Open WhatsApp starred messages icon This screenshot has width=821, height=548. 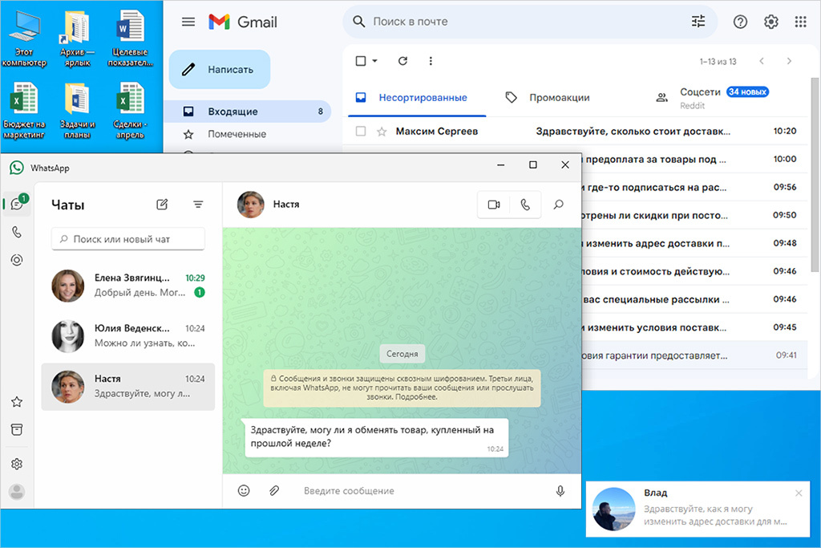(x=17, y=402)
